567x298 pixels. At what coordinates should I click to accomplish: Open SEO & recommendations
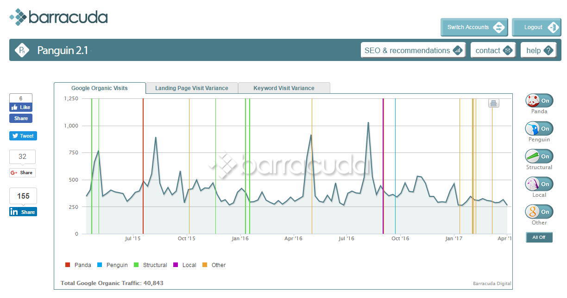point(413,50)
